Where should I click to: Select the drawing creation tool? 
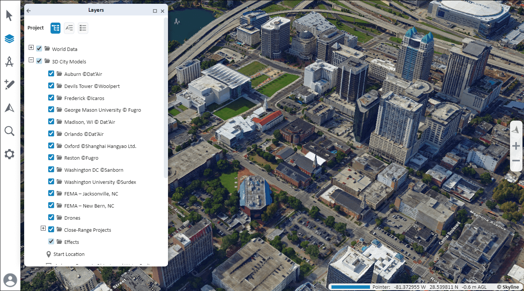click(x=9, y=85)
